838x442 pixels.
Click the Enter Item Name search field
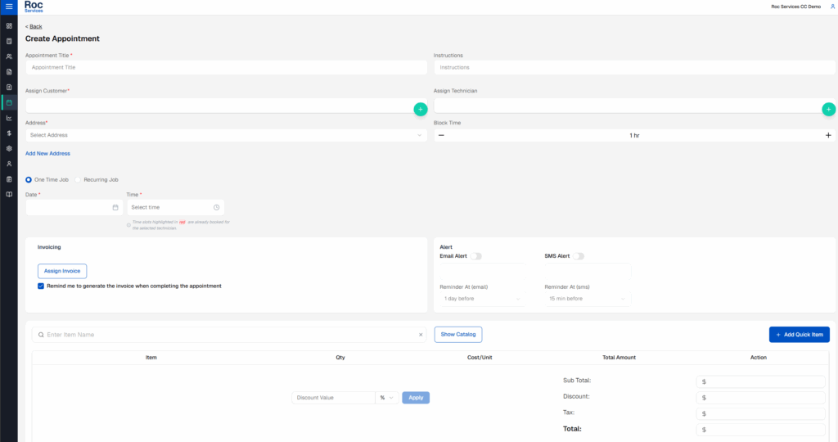tap(229, 335)
